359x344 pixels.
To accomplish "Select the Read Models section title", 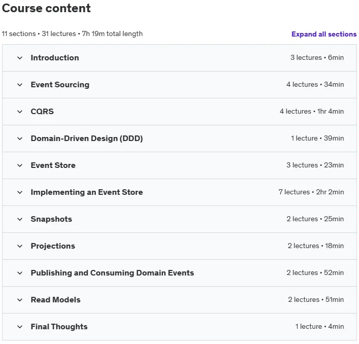I will [x=56, y=300].
